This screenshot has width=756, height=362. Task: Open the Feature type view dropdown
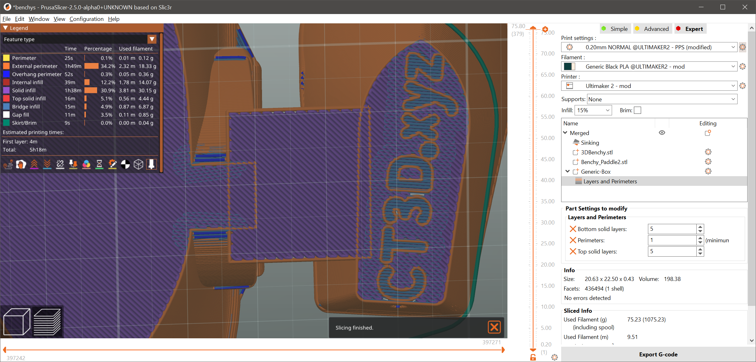[x=152, y=39]
